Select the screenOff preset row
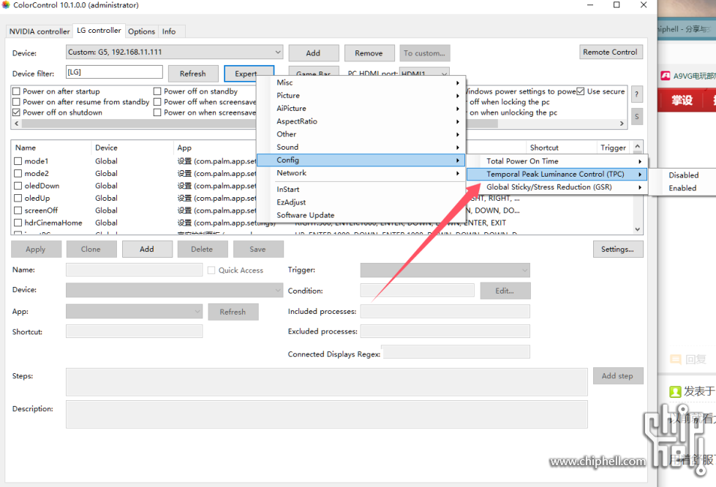 (x=41, y=210)
